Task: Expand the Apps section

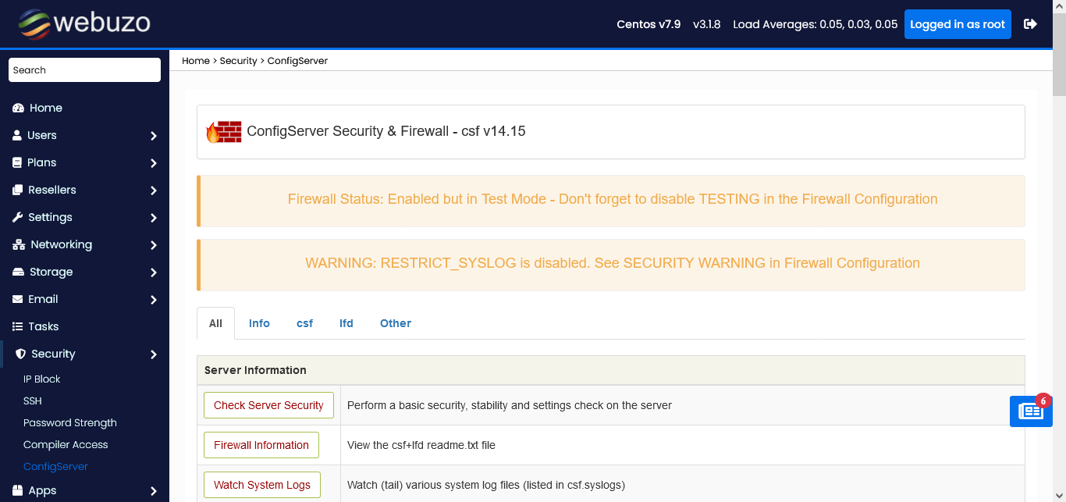Action: [x=153, y=490]
